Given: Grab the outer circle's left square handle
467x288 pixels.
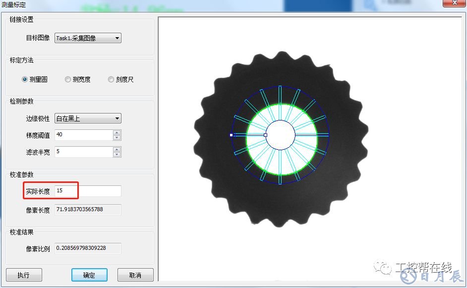Looking at the screenshot, I should coord(232,135).
